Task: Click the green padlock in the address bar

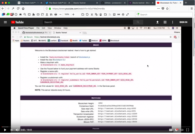Action: point(50,9)
